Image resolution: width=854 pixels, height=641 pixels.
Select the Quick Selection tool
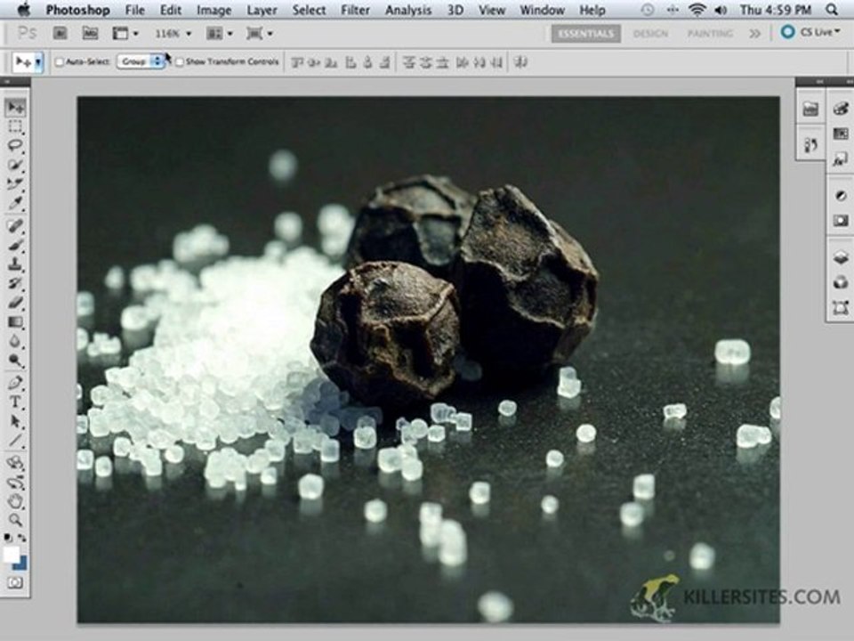(15, 166)
